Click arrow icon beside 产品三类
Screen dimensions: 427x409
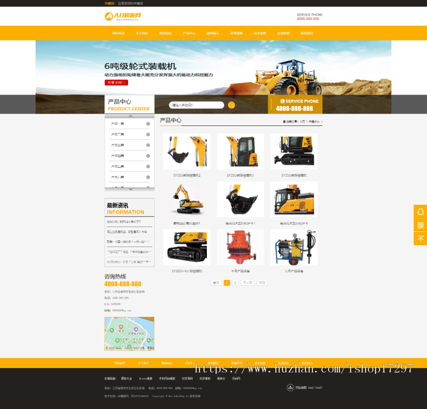[148, 145]
